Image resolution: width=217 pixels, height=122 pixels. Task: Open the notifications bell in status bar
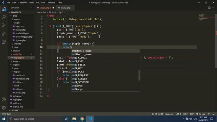point(213,114)
